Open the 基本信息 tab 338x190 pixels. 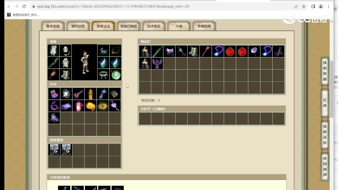(53, 26)
